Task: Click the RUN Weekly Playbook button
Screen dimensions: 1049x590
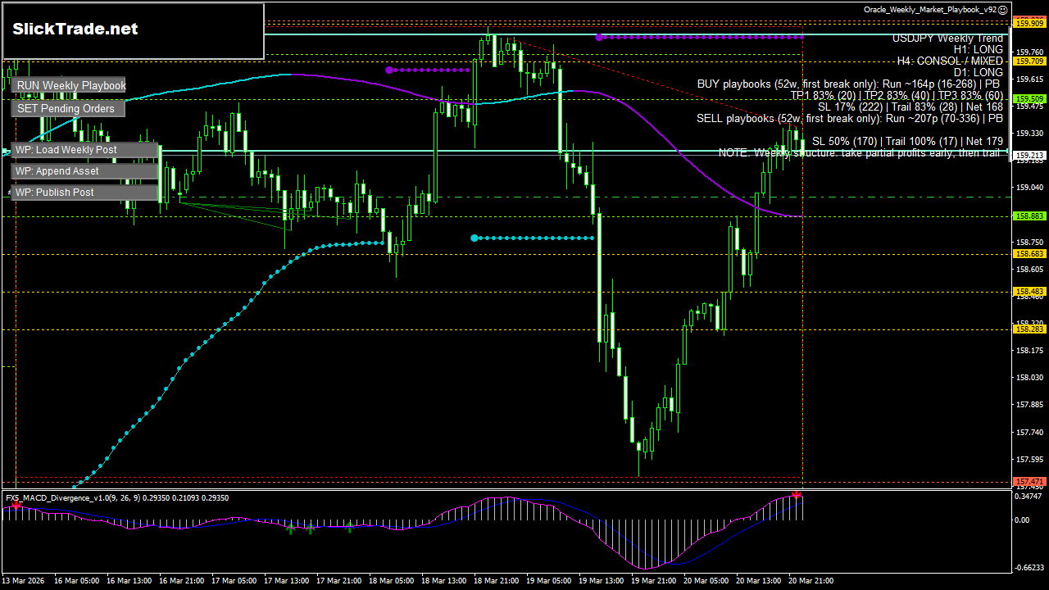Action: 69,85
